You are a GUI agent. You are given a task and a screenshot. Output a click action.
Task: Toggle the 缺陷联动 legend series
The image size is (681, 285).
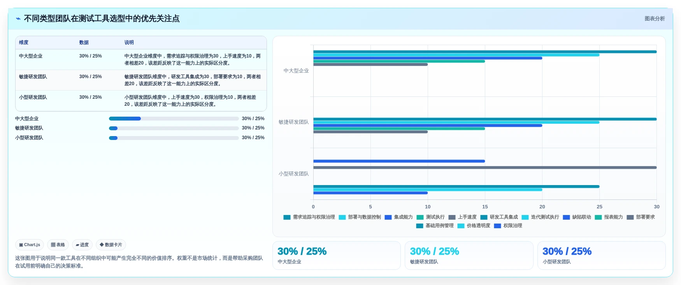577,217
